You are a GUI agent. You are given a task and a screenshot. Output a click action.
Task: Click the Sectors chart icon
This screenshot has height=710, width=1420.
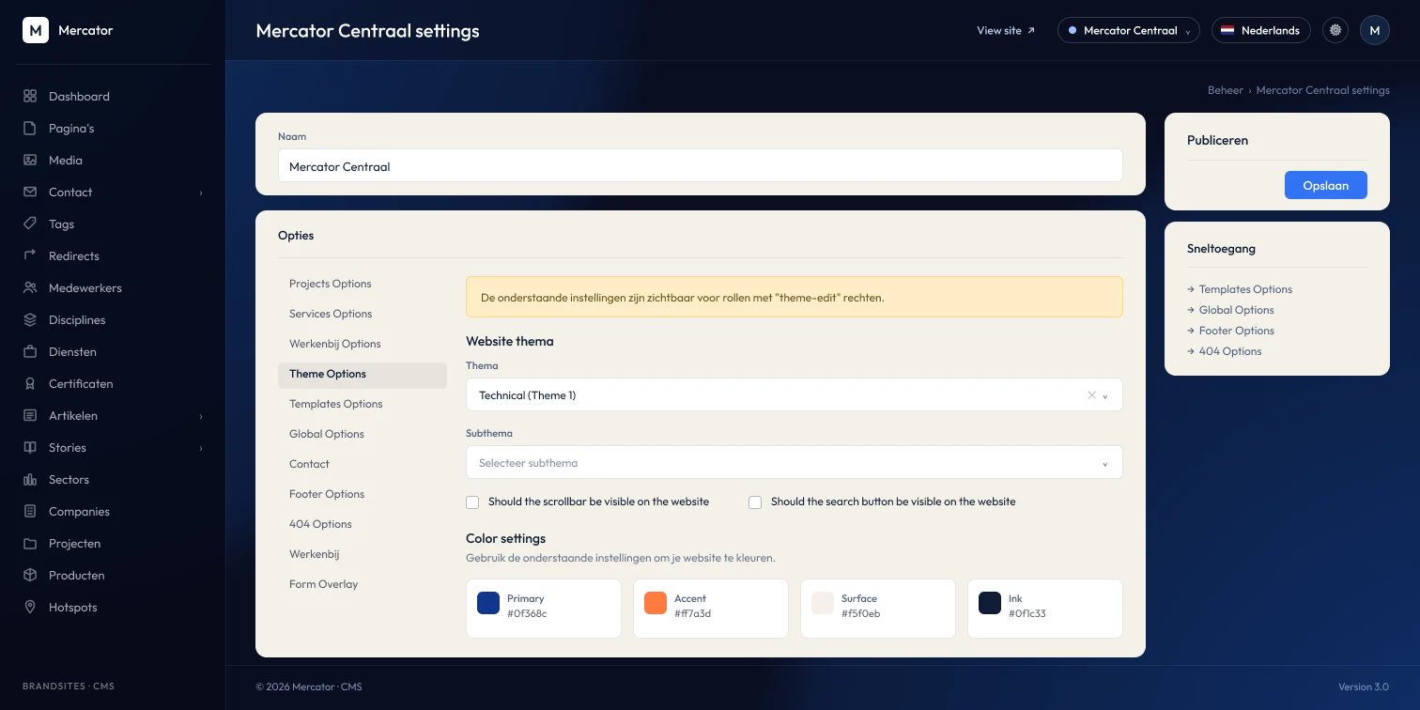[x=30, y=479]
